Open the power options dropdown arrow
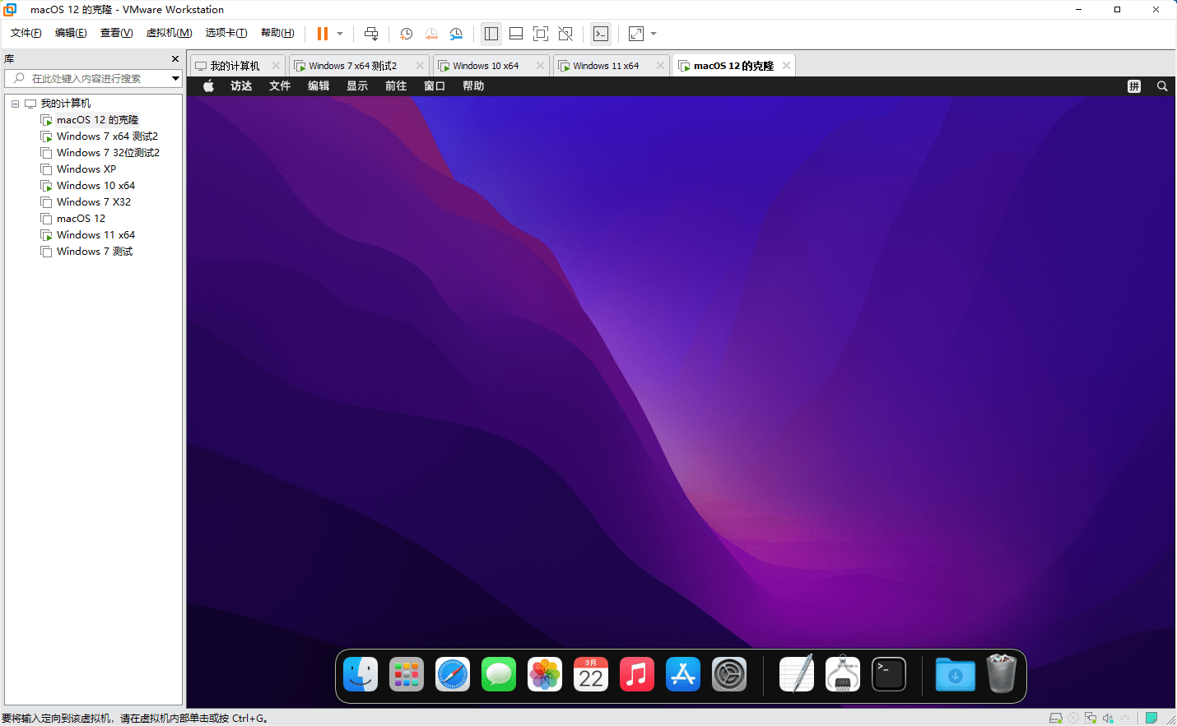The height and width of the screenshot is (726, 1177). [x=340, y=34]
